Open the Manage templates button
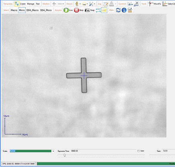Viewport: 175px width, 167px height. pos(31,4)
